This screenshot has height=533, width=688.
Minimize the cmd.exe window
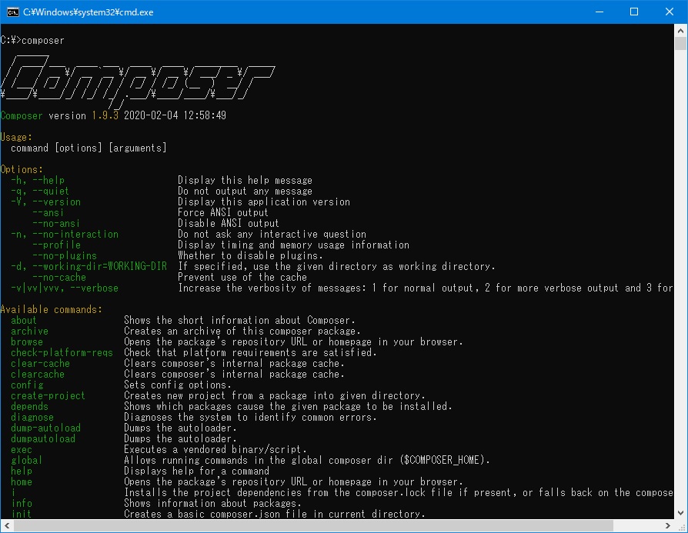[599, 12]
